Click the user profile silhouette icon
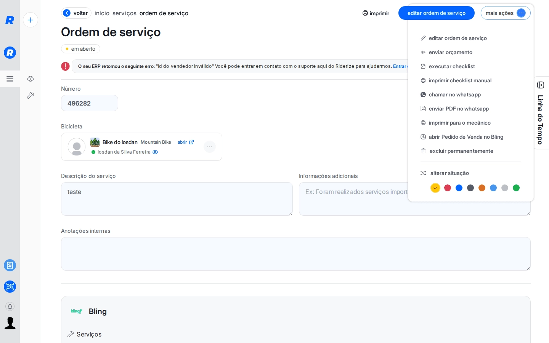The image size is (549, 343). point(10,323)
